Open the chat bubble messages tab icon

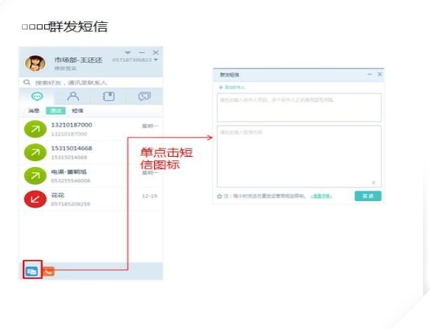(x=37, y=96)
